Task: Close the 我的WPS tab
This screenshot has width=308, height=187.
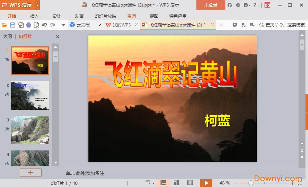Action: coord(136,25)
